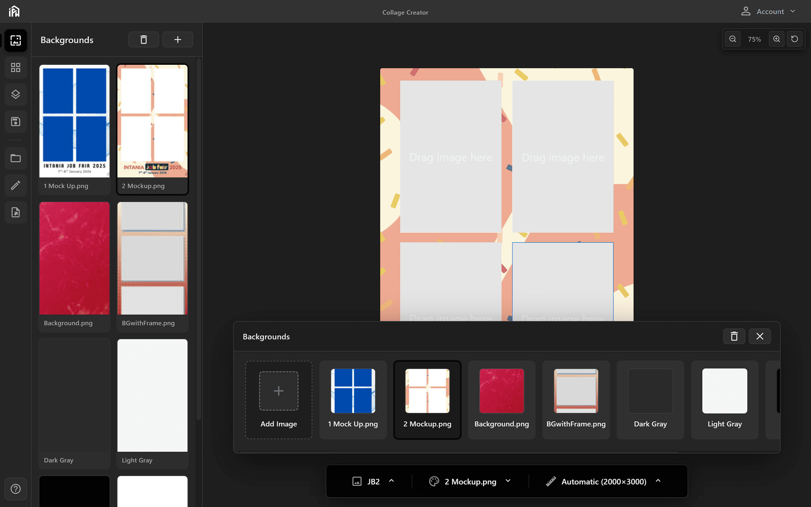Select 1 Mock Up.png thumbnail in sidebar
This screenshot has width=811, height=507.
tap(74, 129)
